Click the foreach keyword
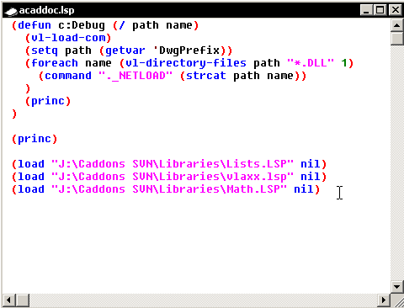404x308 pixels. pyautogui.click(x=55, y=63)
